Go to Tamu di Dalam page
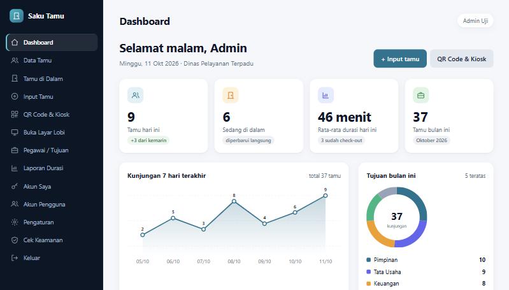 click(x=52, y=78)
